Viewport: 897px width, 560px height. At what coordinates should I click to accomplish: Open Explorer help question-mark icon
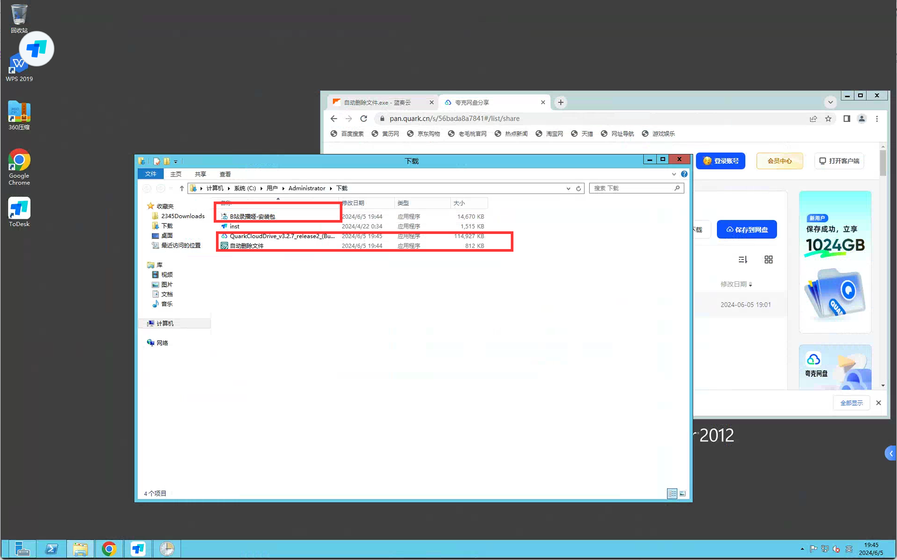point(684,174)
